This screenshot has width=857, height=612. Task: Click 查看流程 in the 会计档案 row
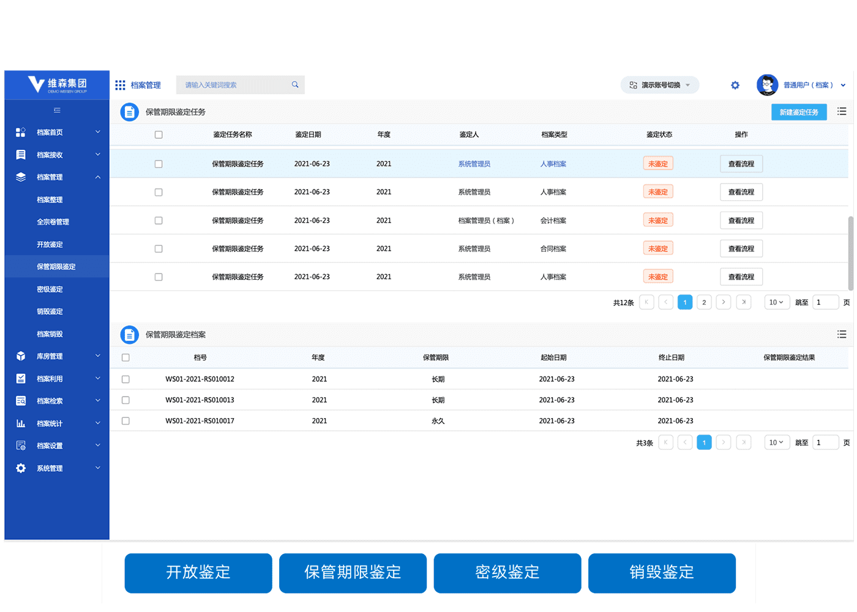point(741,220)
